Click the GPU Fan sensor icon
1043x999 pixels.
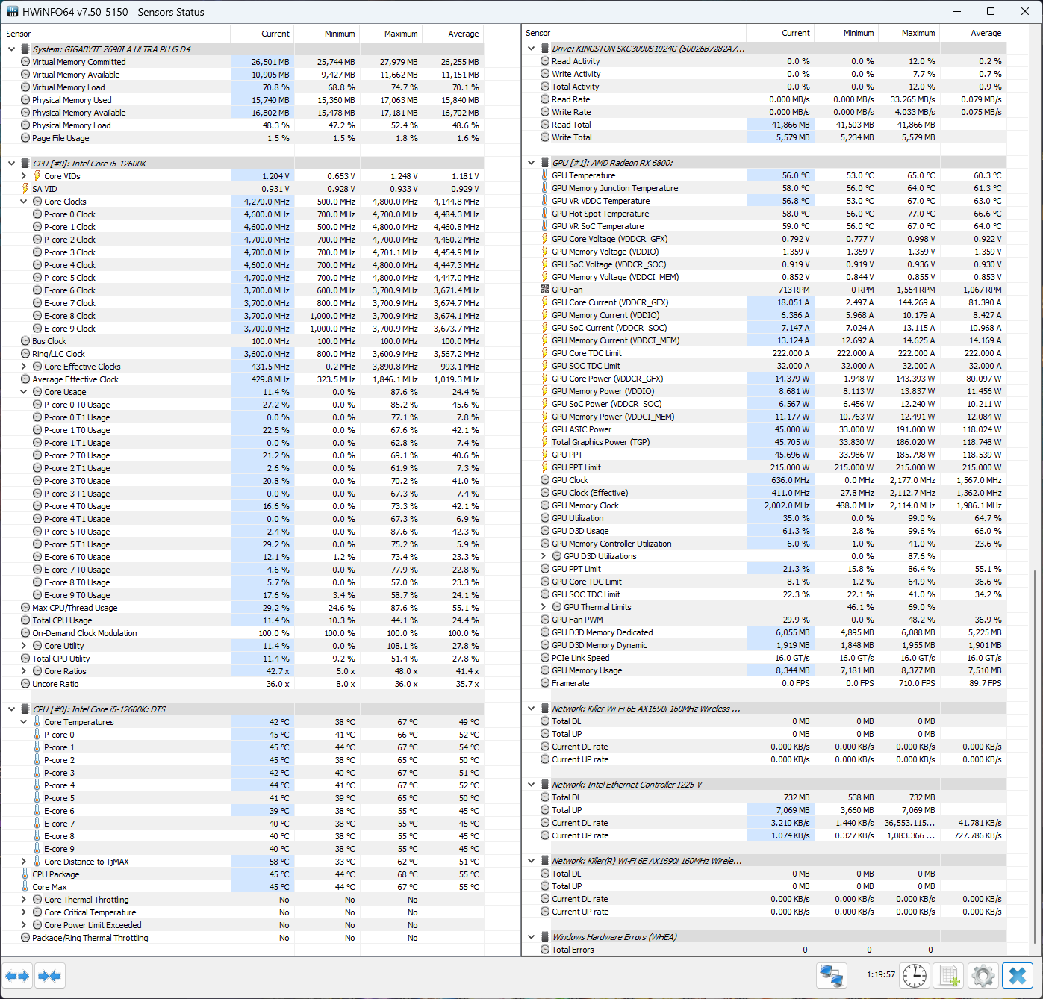(x=545, y=290)
